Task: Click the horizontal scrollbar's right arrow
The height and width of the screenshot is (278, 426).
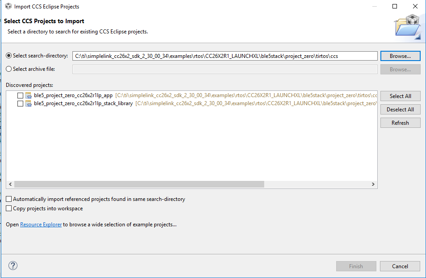Action: 374,184
